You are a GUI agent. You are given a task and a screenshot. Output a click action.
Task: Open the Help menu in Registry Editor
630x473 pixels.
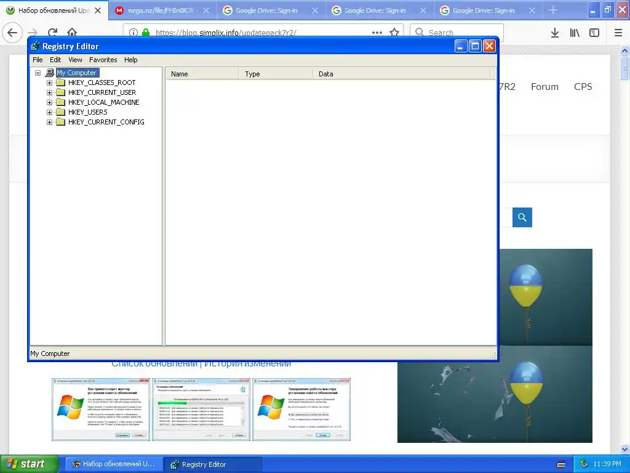coord(130,60)
